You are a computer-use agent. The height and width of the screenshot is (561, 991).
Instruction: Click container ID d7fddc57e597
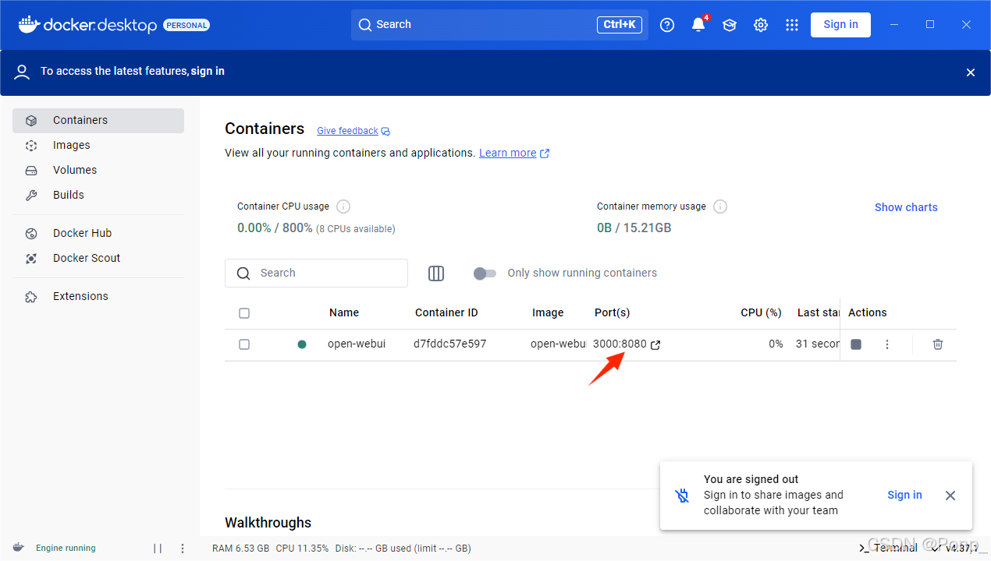click(x=450, y=344)
